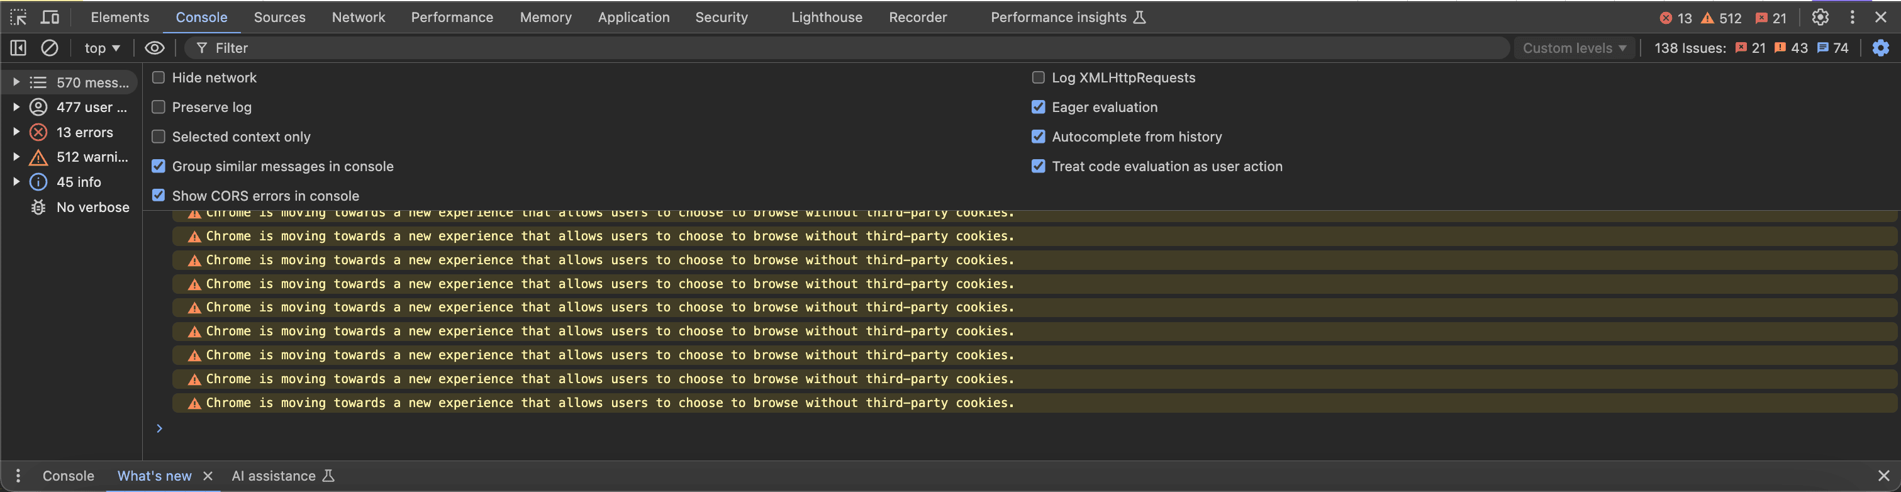Viewport: 1901px width, 492px height.
Task: Click the blue console settings gear
Action: [x=1880, y=48]
